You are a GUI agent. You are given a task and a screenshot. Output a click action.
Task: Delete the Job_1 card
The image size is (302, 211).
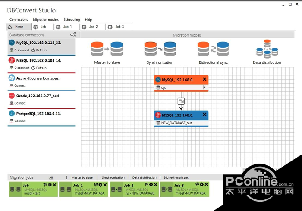[105, 185]
